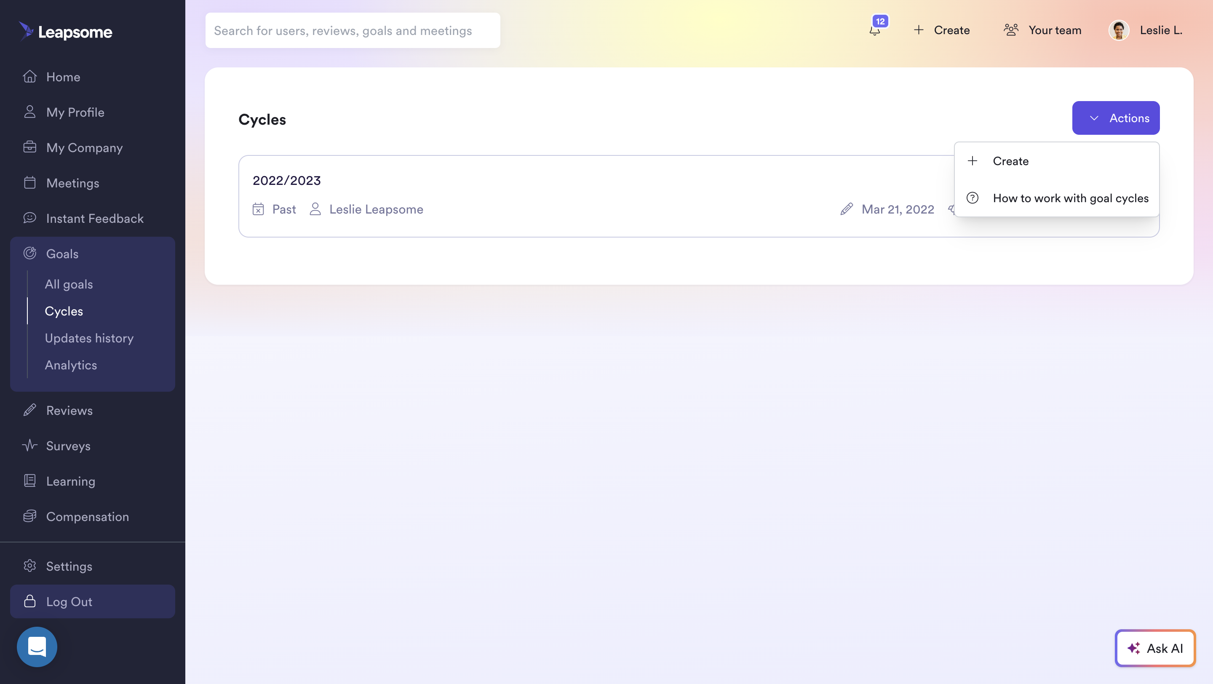Collapse the Actions dropdown button
1213x684 pixels.
coord(1116,118)
